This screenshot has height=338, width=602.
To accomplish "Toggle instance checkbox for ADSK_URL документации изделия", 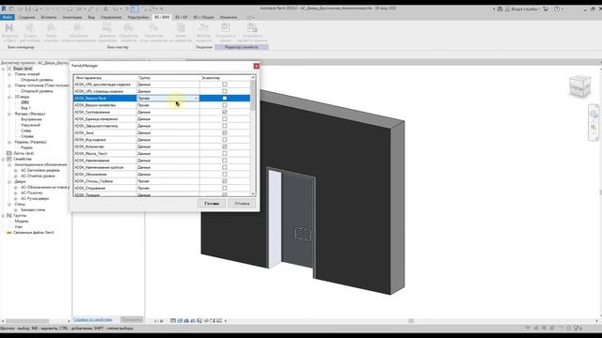I will coord(225,84).
